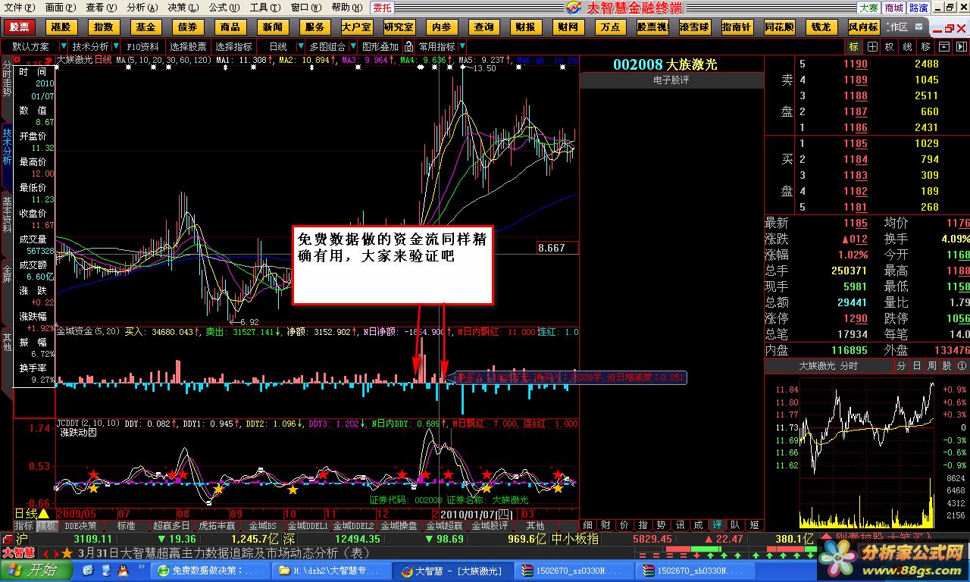Image resolution: width=970 pixels, height=582 pixels.
Task: Click the 大户室 toolbar button
Action: pos(357,27)
